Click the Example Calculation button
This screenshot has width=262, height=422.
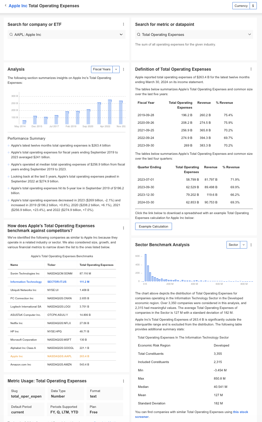(x=153, y=227)
